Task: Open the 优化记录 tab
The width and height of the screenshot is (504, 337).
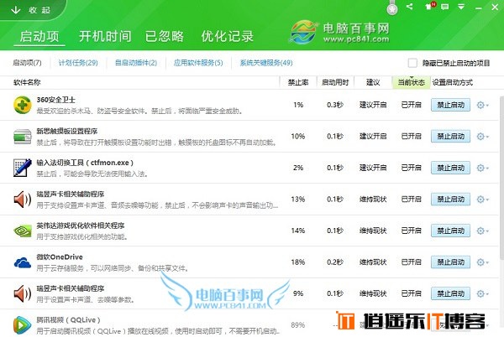Action: (226, 37)
